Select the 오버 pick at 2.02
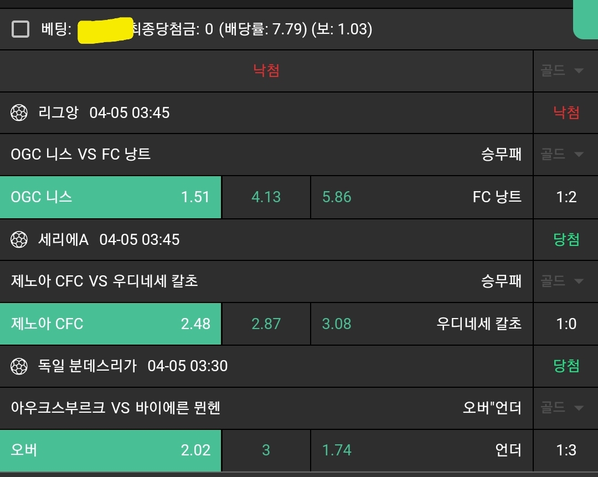The image size is (598, 477). [x=111, y=450]
